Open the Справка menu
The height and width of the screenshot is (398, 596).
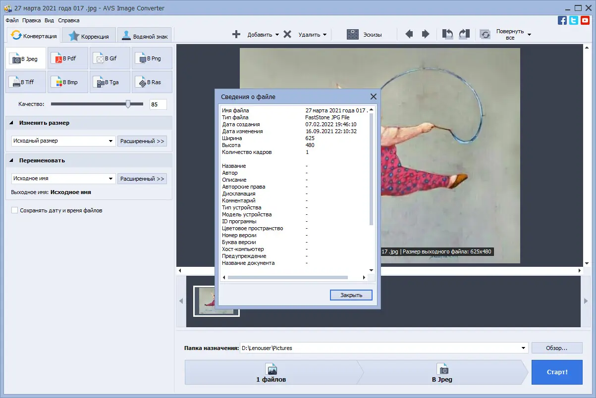pos(68,21)
